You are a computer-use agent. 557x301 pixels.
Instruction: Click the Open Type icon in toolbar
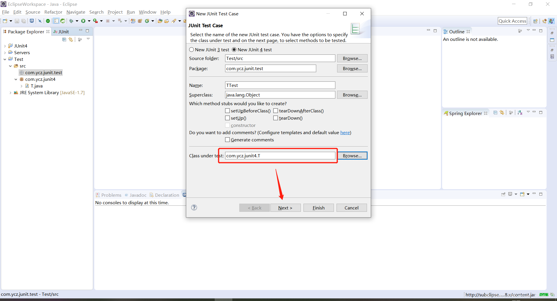[x=160, y=21]
